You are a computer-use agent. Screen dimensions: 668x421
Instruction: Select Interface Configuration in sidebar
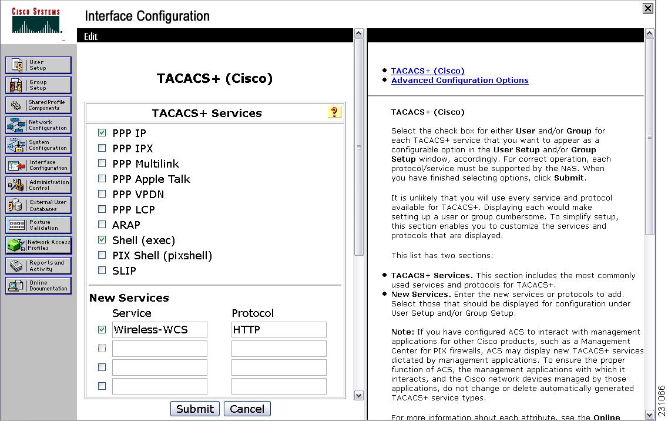(38, 165)
